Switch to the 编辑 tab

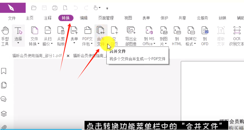[x=84, y=18]
